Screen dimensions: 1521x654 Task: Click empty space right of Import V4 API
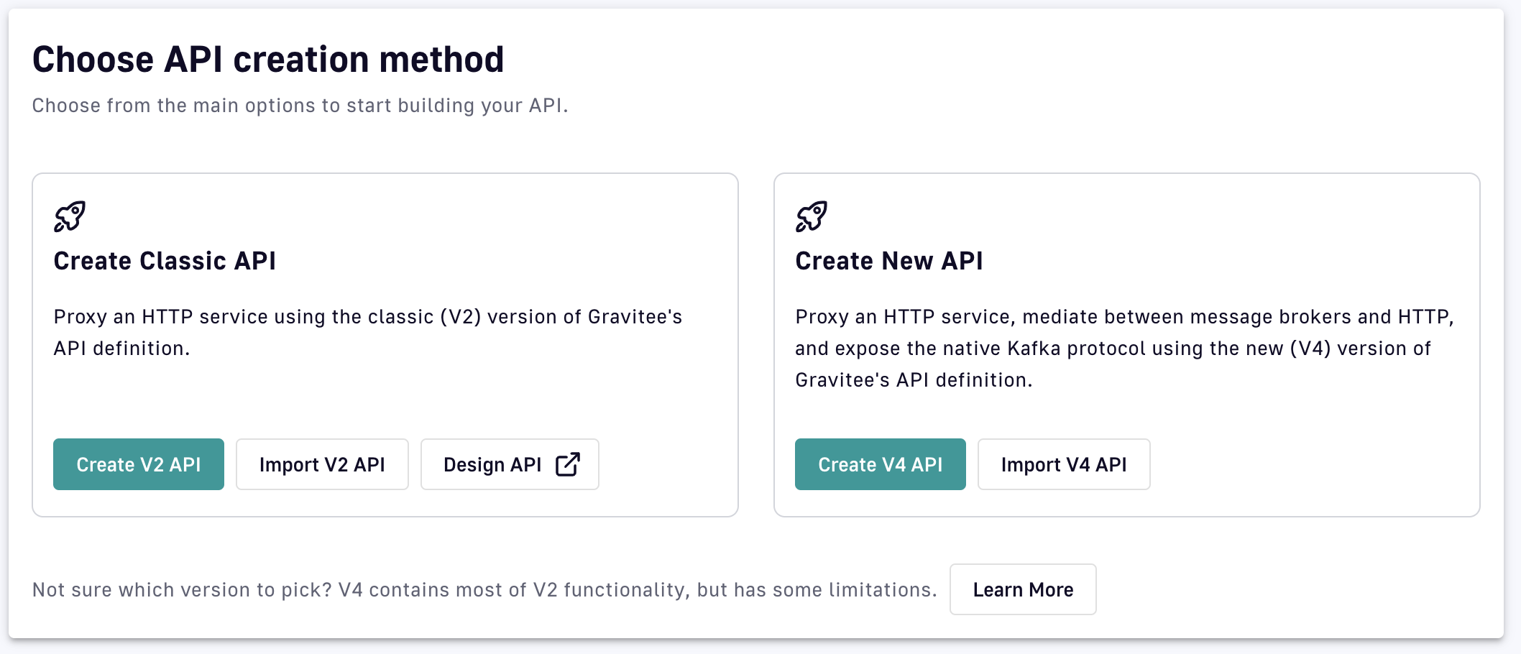tap(1308, 464)
